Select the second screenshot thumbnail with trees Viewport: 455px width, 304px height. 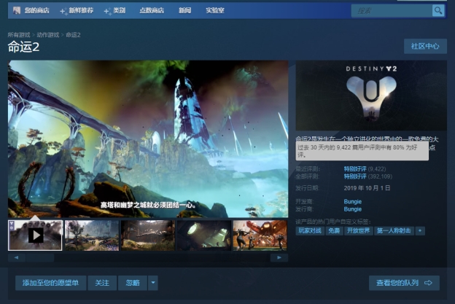[x=92, y=235]
